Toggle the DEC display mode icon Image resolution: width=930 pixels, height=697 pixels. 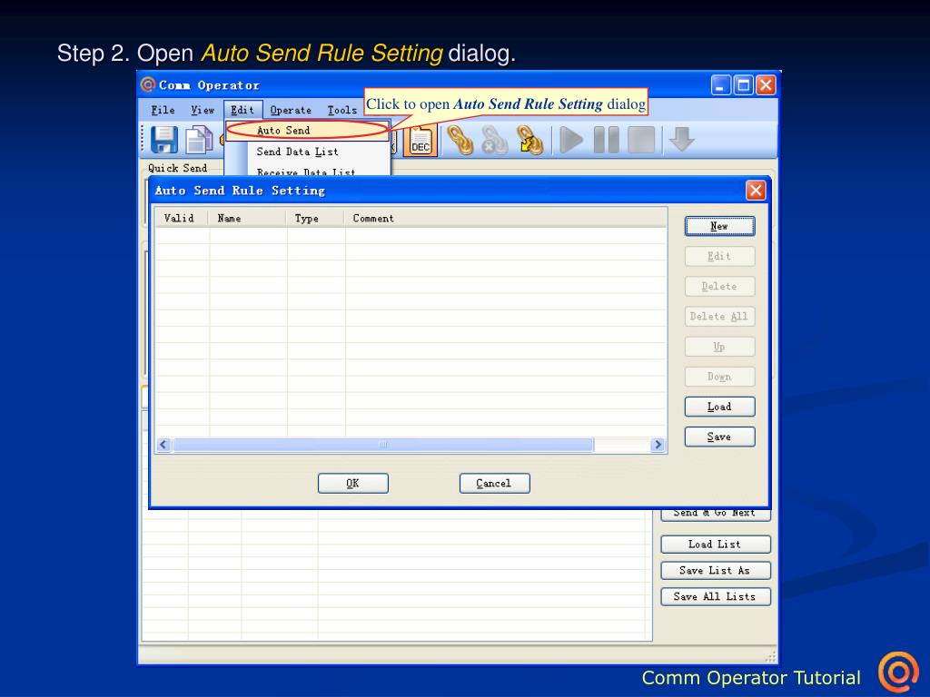420,140
